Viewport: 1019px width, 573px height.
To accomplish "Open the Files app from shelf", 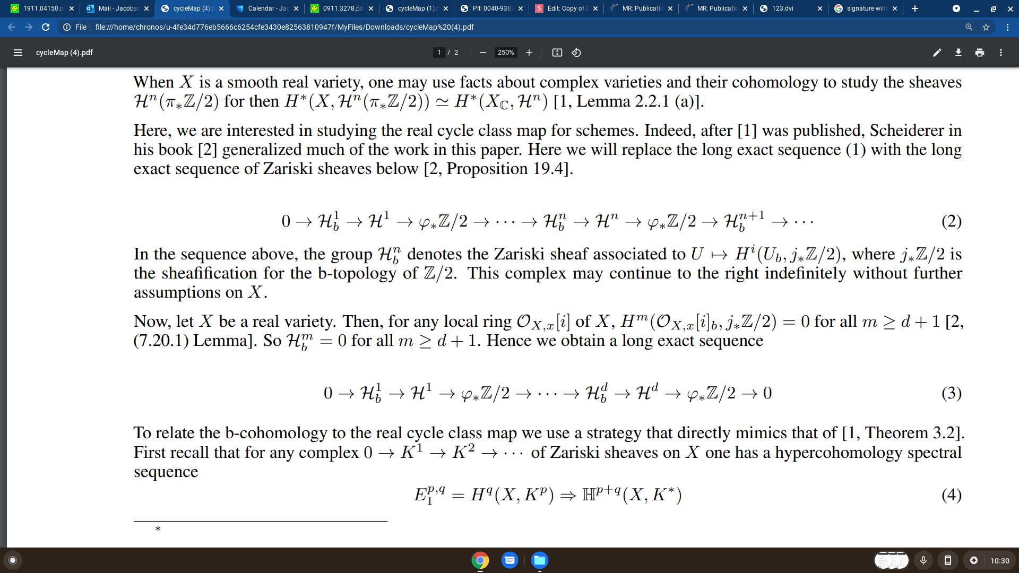I will pyautogui.click(x=539, y=560).
